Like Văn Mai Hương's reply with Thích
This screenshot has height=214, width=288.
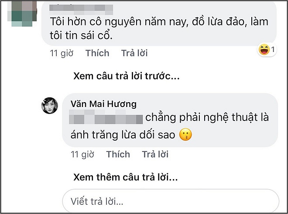(x=118, y=154)
